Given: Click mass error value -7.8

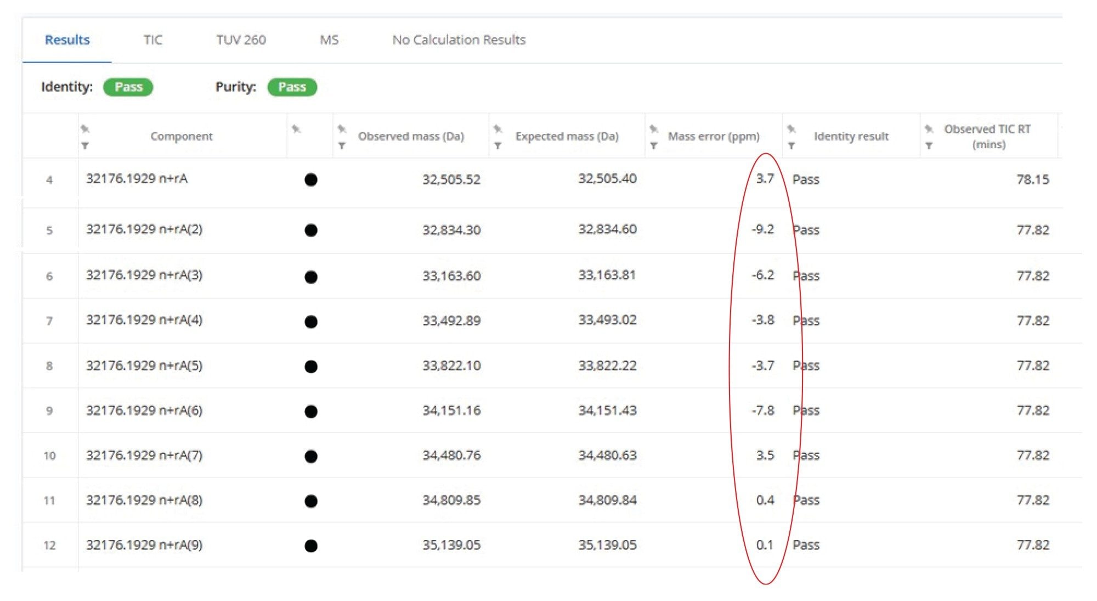Looking at the screenshot, I should click(763, 410).
